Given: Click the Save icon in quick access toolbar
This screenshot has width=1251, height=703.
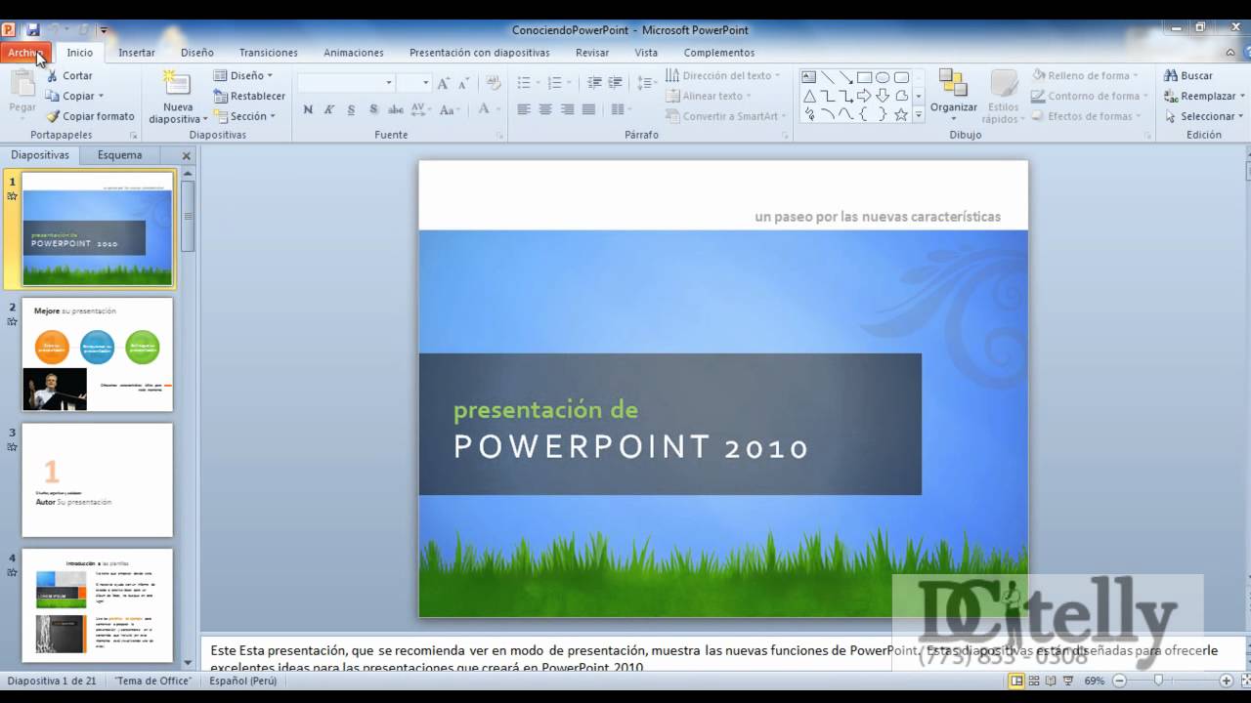Looking at the screenshot, I should (x=33, y=30).
